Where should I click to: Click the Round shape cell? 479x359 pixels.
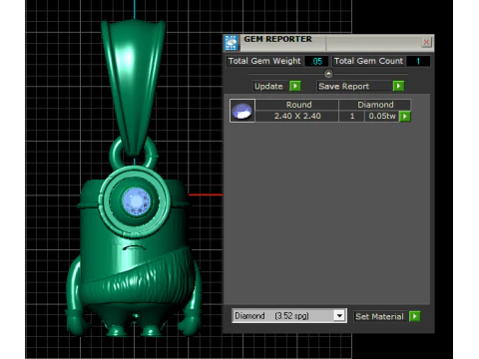(x=298, y=105)
